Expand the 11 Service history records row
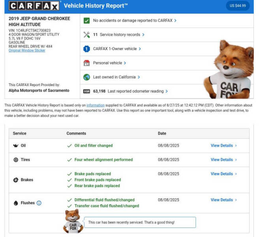 point(118,35)
